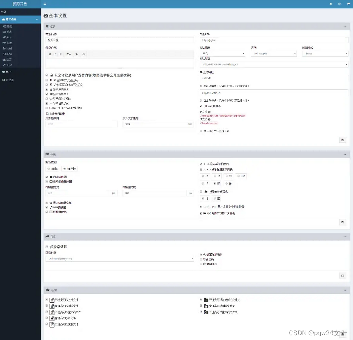This screenshot has height=340, width=353.
Task: Click the insert link icon in editor
Action: pos(77,54)
